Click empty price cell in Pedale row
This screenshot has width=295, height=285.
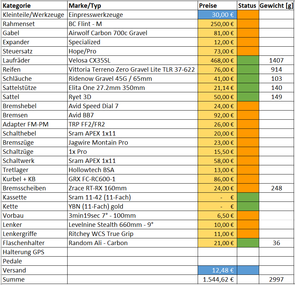(217, 261)
